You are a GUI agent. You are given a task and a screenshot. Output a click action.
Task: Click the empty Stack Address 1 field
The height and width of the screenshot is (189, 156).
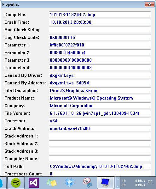coord(100,136)
